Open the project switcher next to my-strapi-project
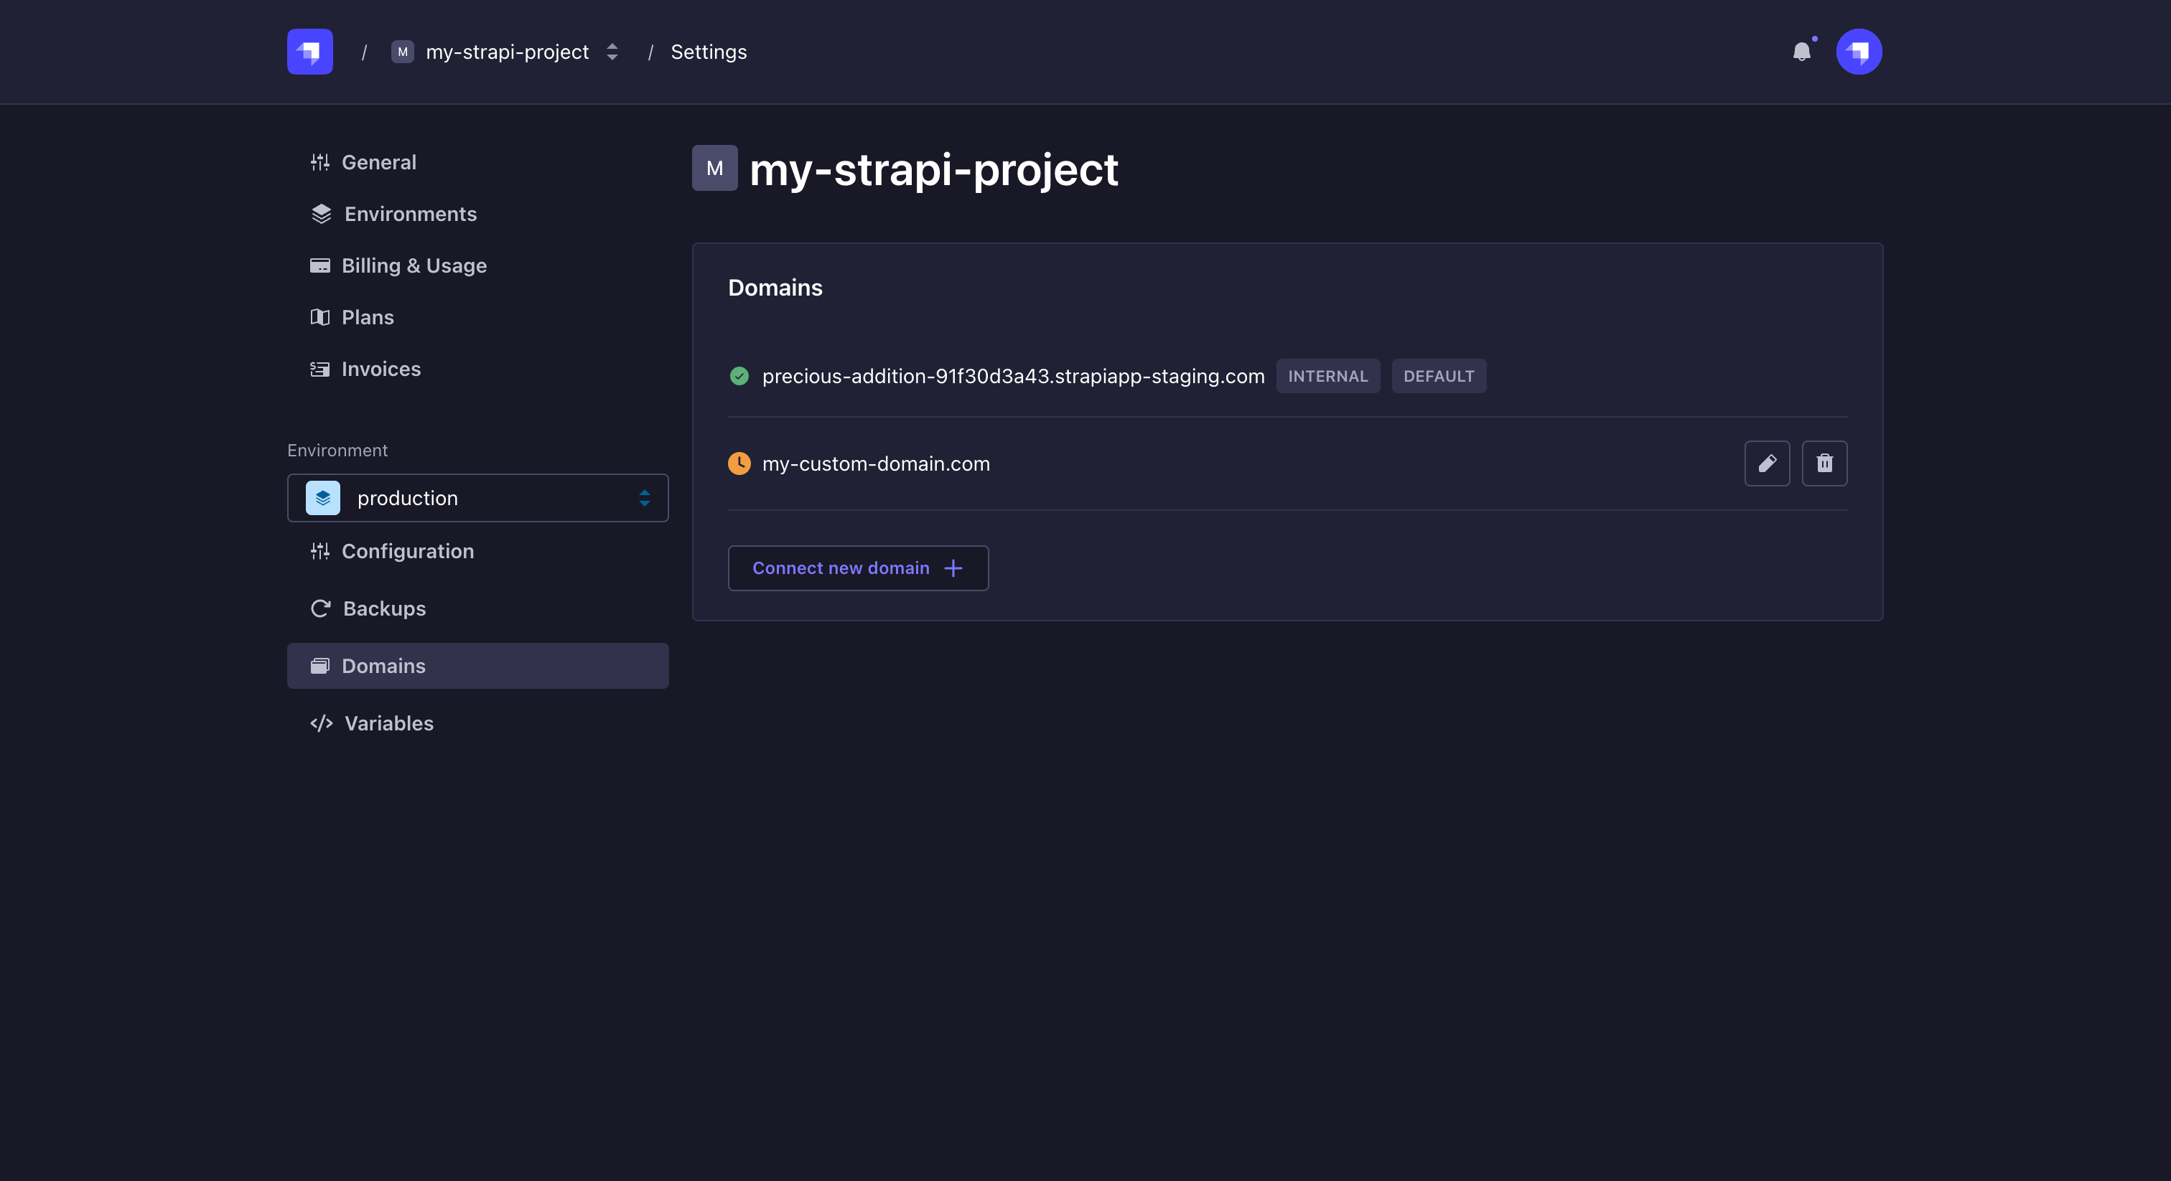Image resolution: width=2171 pixels, height=1181 pixels. tap(612, 52)
